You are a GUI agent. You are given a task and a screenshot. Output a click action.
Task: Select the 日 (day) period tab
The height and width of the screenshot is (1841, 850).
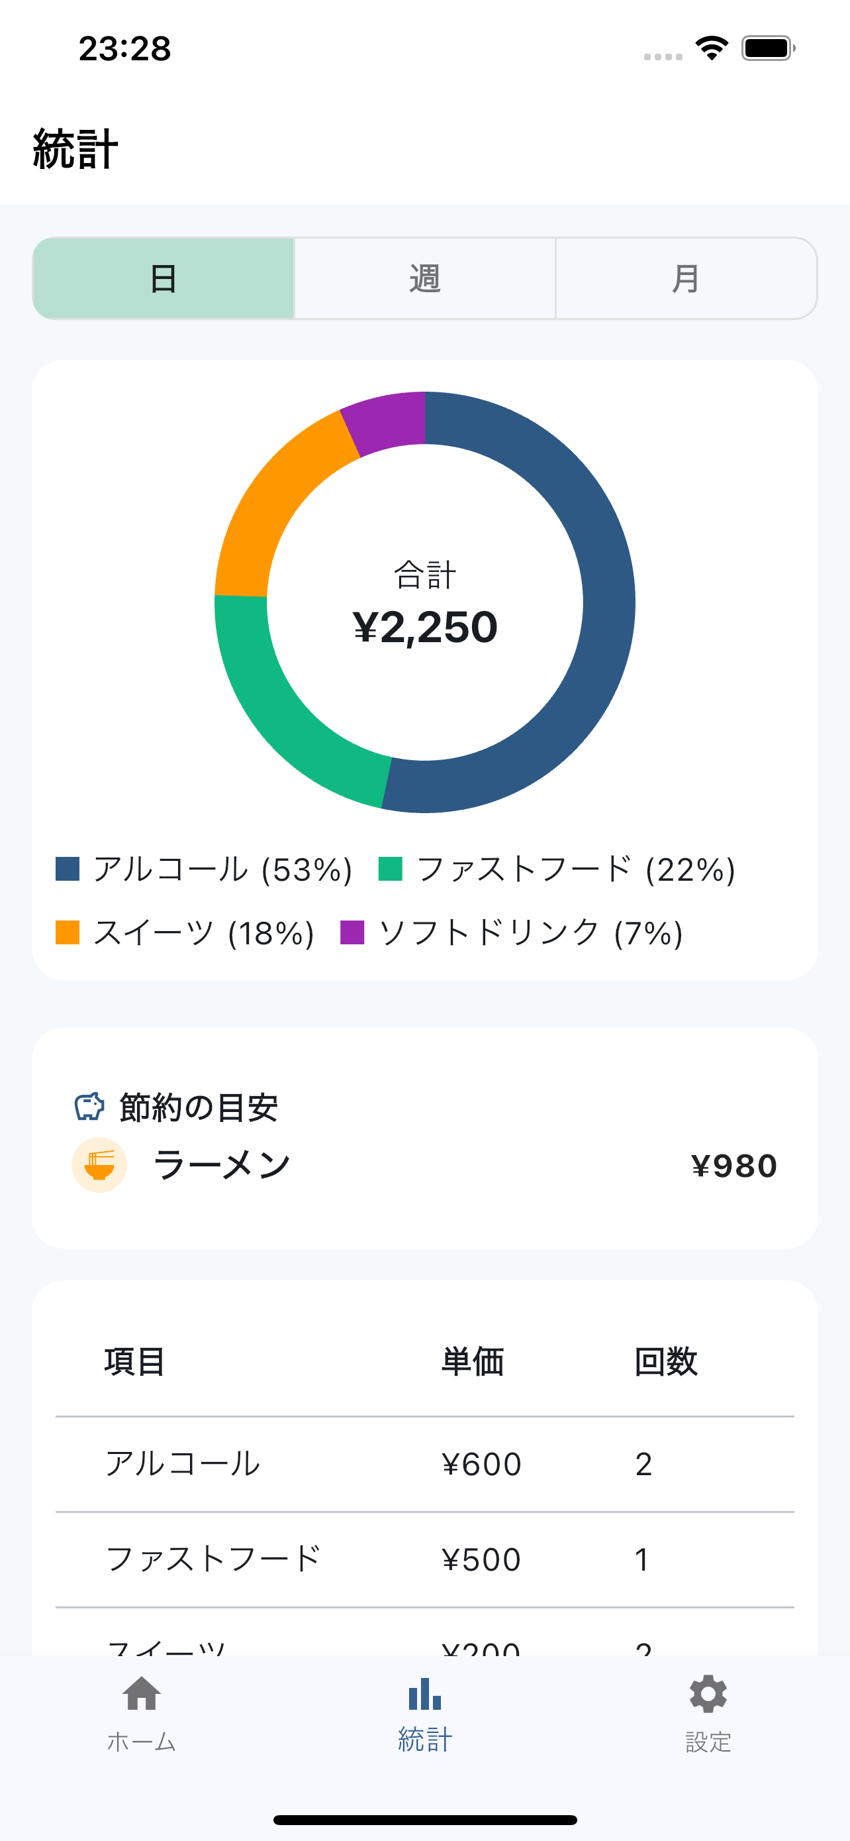click(164, 278)
